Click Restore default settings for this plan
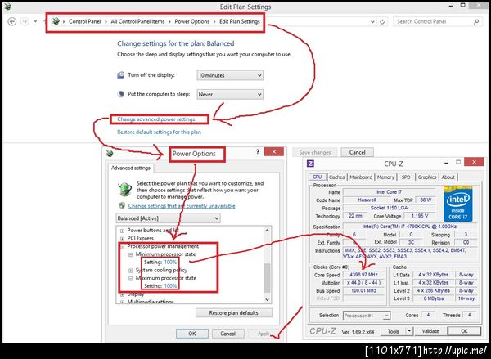The width and height of the screenshot is (491, 359). click(159, 132)
